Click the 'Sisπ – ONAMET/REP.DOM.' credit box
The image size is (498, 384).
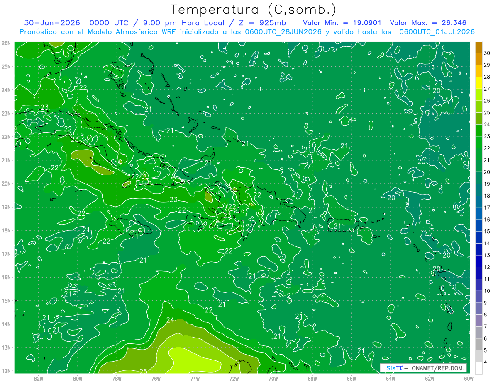(x=423, y=368)
